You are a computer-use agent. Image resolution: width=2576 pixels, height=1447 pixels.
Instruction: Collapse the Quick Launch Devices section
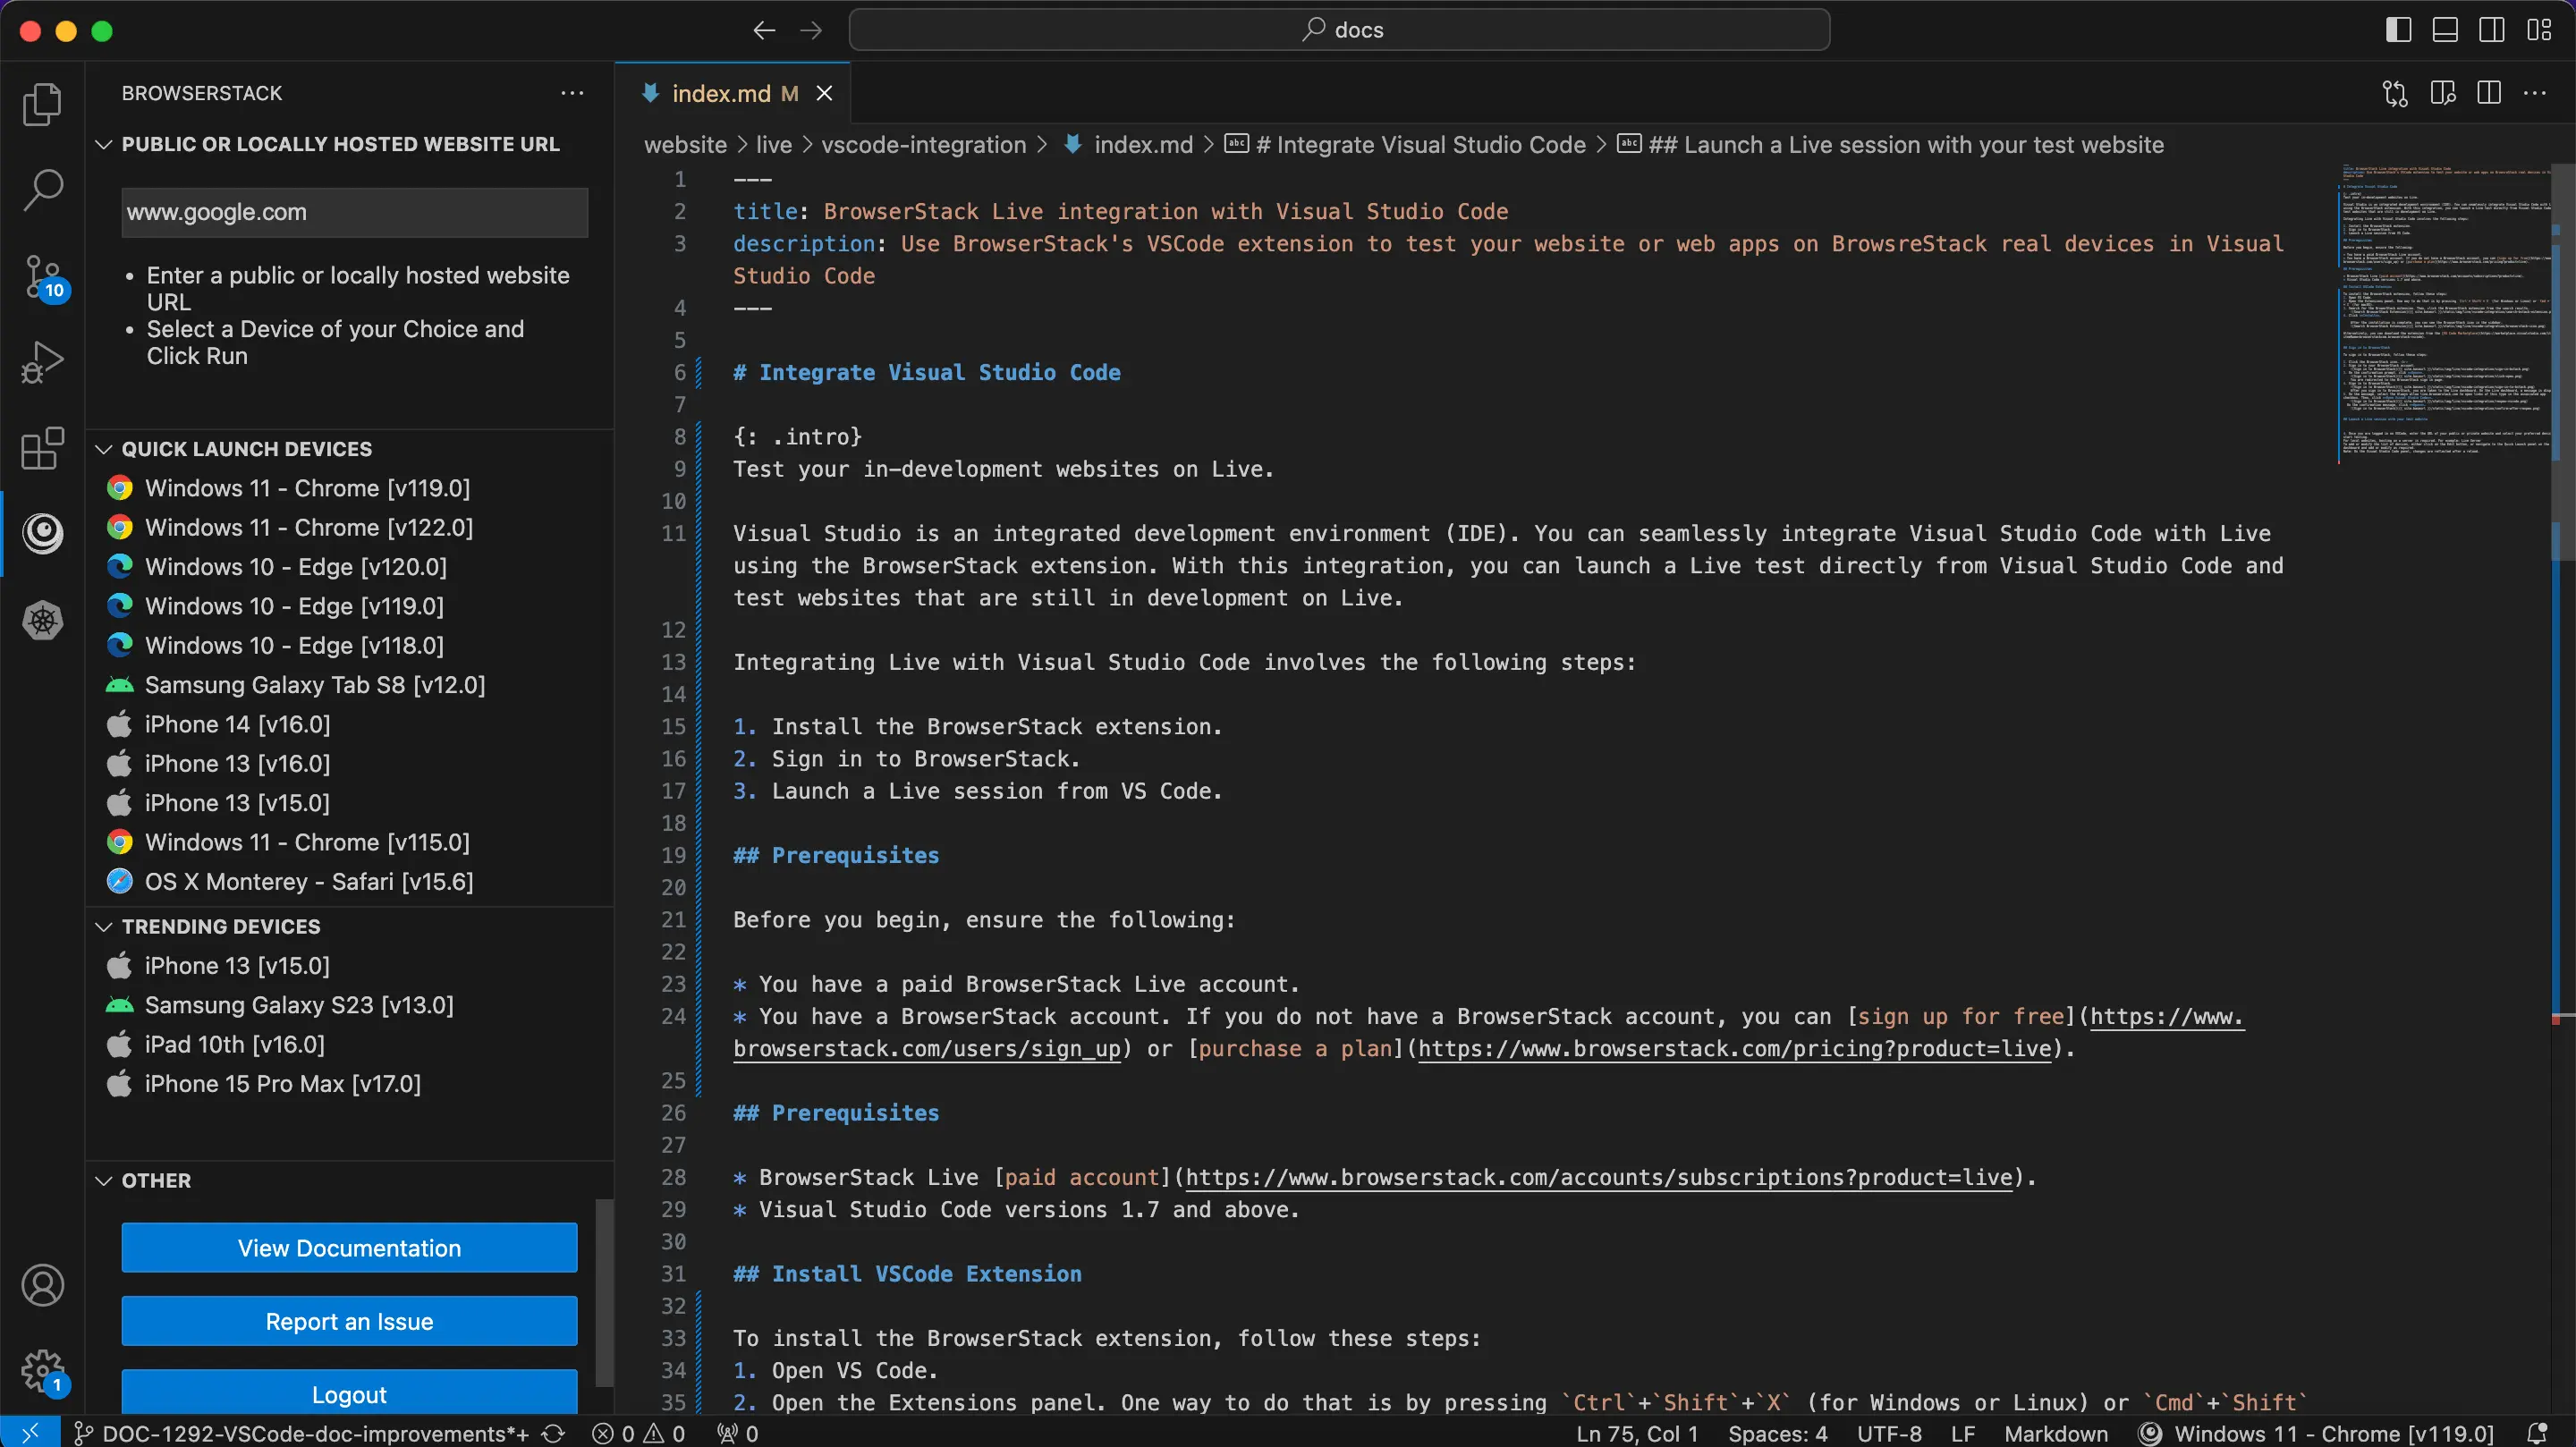(x=103, y=449)
